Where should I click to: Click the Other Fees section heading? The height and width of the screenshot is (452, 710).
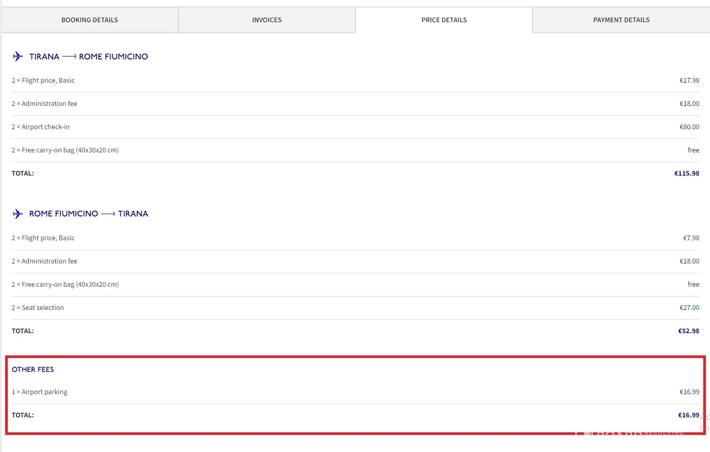point(33,369)
